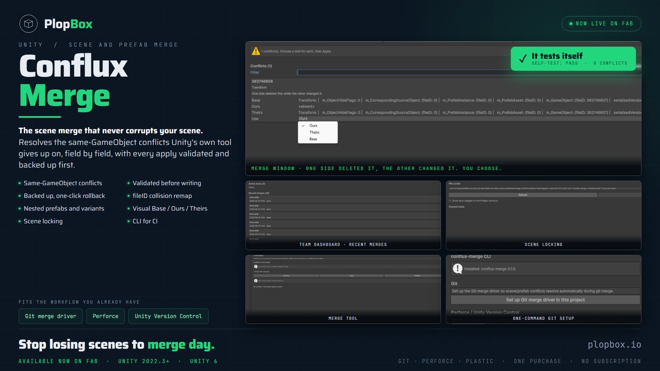This screenshot has width=660, height=371.
Task: Expand the Merge files manually foldout
Action: tap(261, 272)
